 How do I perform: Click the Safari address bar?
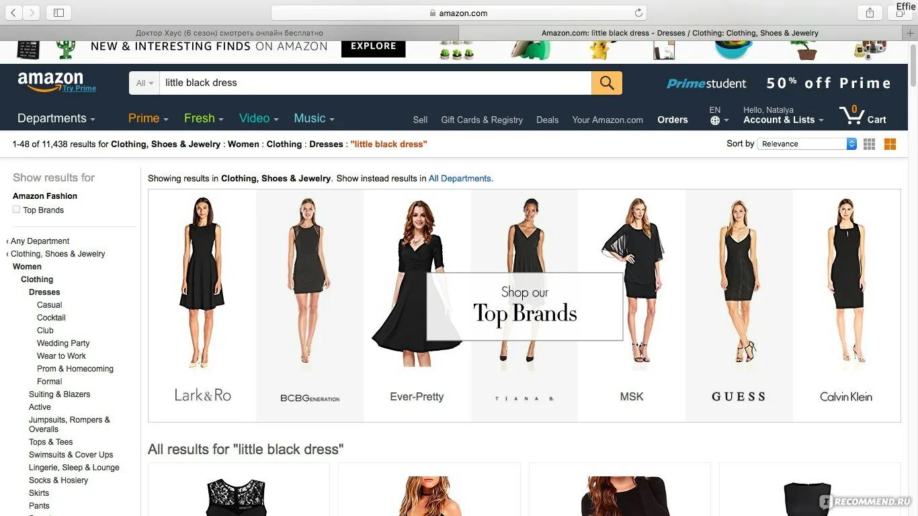point(458,13)
